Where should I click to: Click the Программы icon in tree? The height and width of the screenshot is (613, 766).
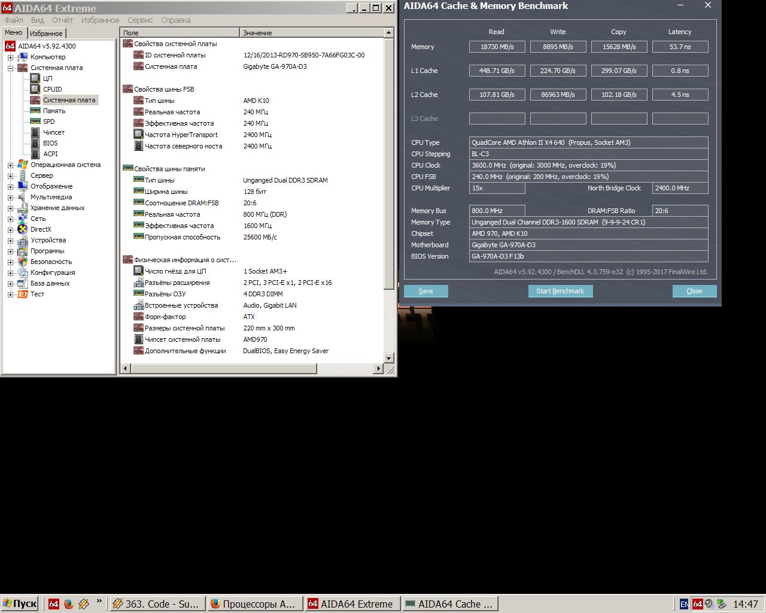click(23, 251)
